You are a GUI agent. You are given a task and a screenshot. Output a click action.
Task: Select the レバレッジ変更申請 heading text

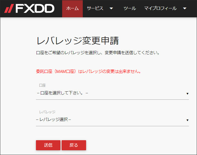(77, 41)
